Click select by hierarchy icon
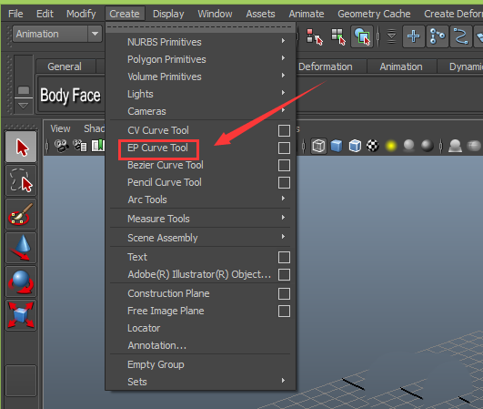 pyautogui.click(x=314, y=36)
